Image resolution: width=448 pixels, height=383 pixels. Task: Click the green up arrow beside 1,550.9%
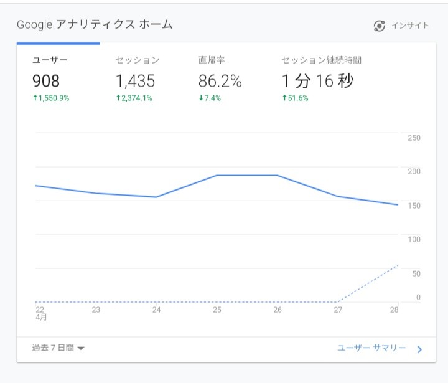pyautogui.click(x=34, y=98)
